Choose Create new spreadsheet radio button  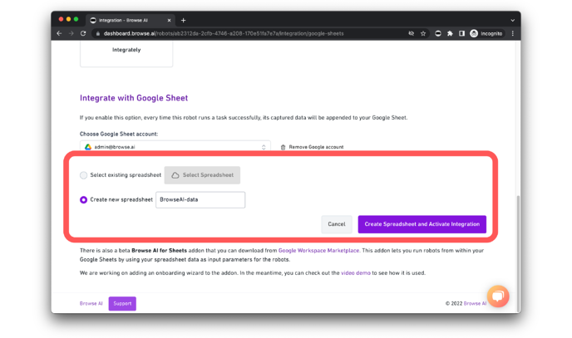[83, 199]
